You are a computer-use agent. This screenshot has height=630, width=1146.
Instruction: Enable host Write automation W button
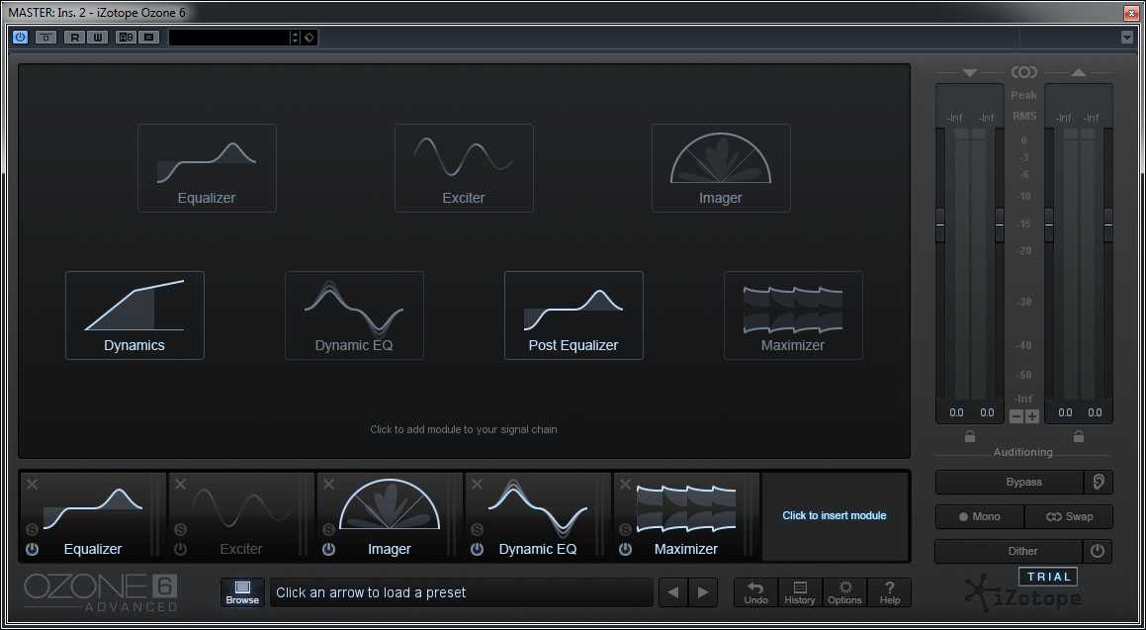[97, 38]
